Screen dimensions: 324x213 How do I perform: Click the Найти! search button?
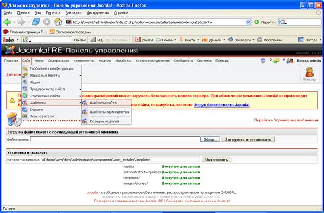tap(80, 40)
